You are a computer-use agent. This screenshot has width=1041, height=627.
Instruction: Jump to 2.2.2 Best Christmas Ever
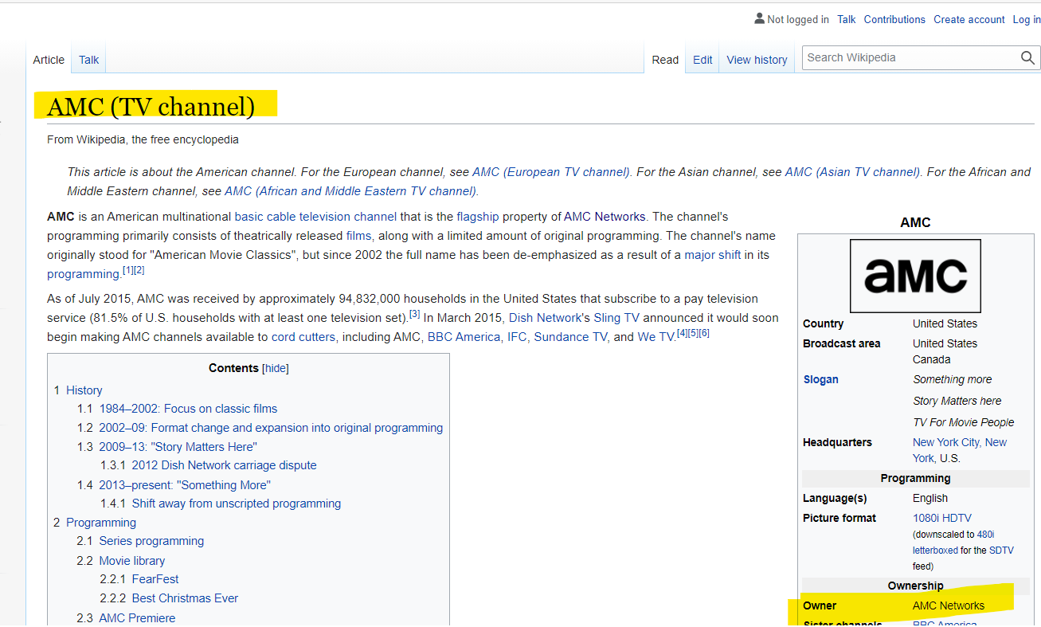[x=169, y=598]
